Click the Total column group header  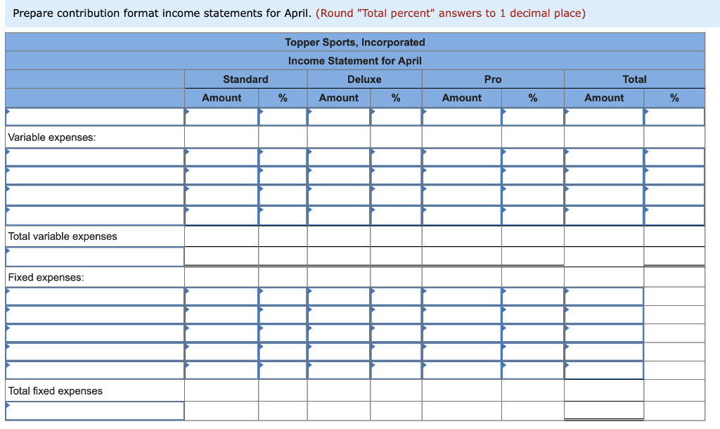pos(634,79)
